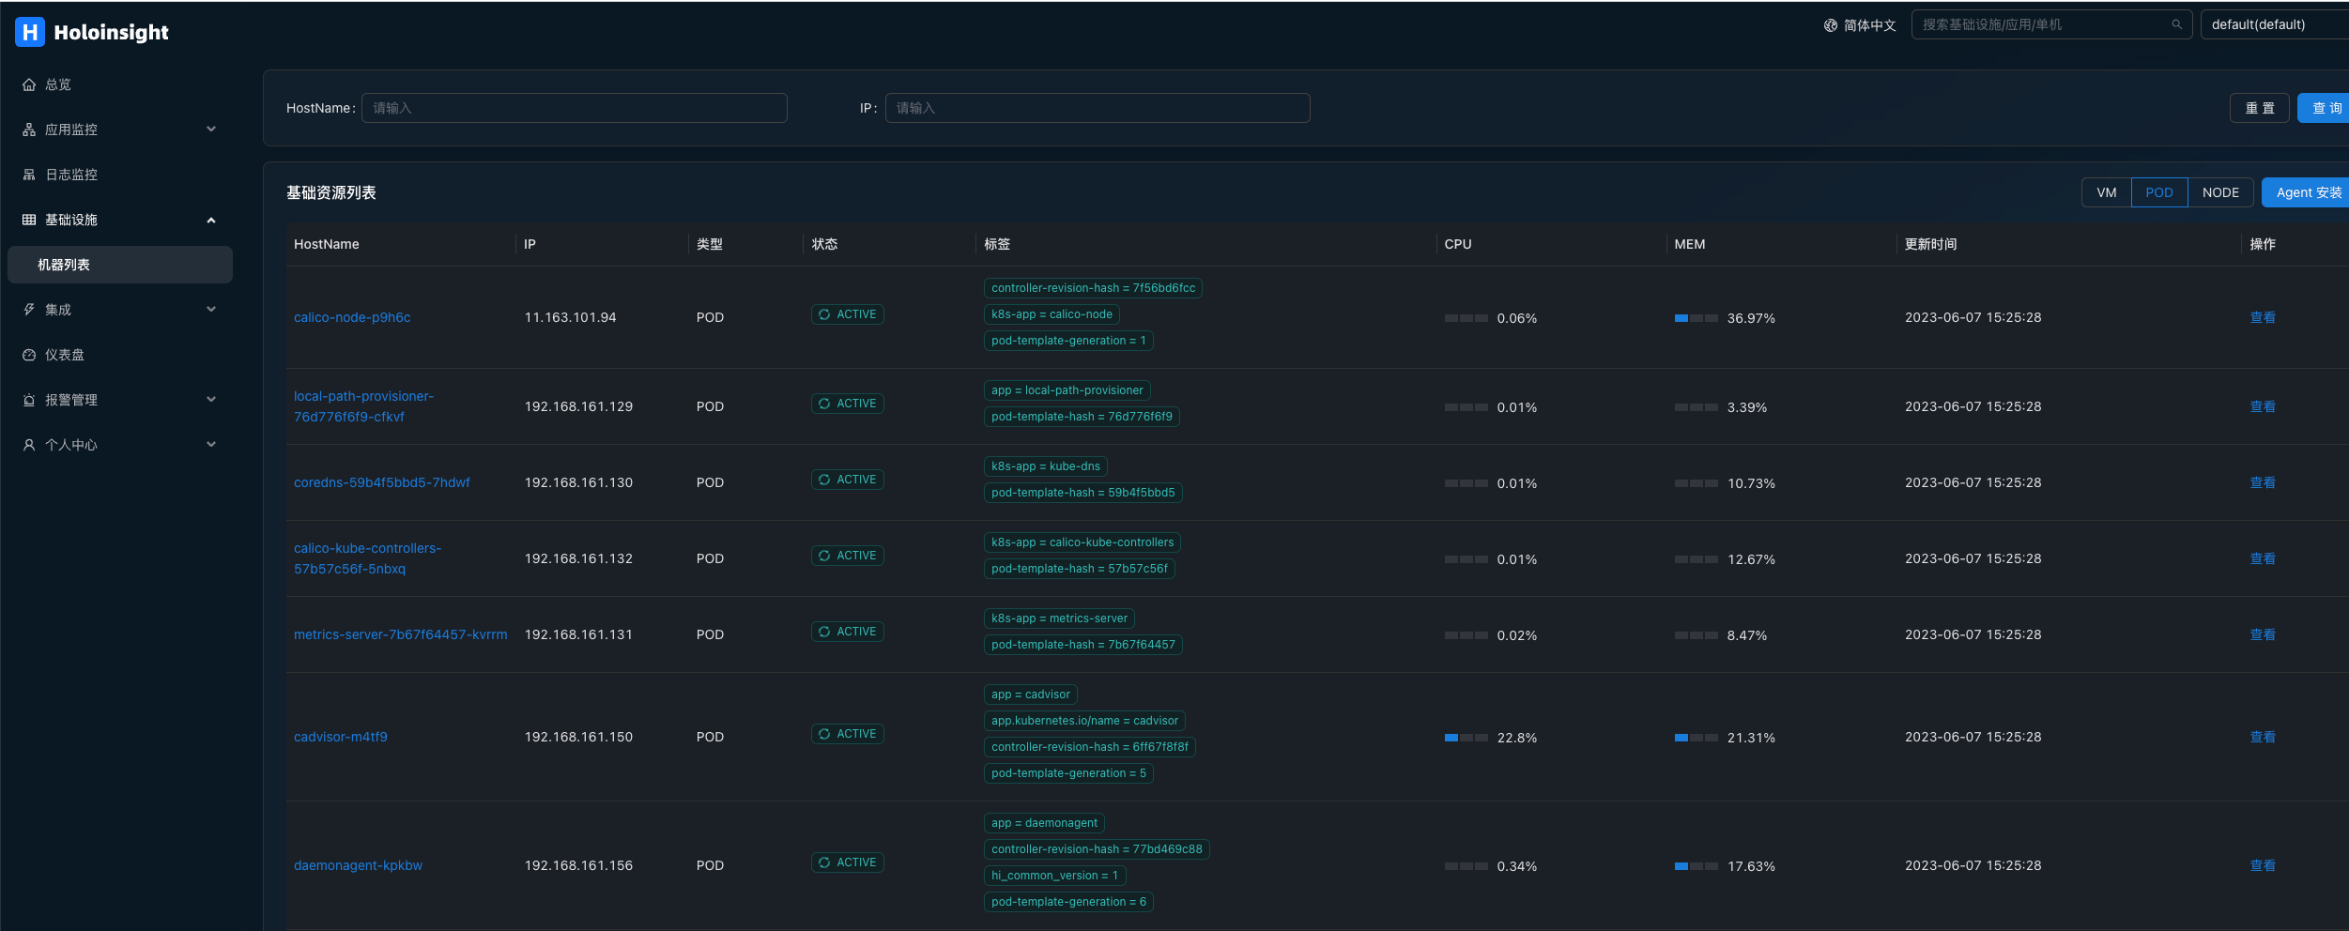
Task: Click MEM progress bar showing 36.97%
Action: [x=1696, y=318]
